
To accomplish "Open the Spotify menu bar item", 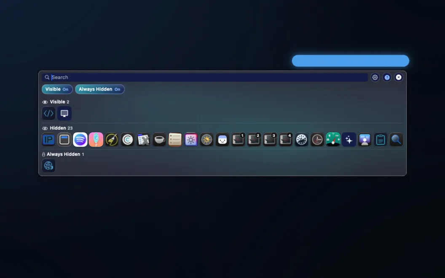I will 80,139.
